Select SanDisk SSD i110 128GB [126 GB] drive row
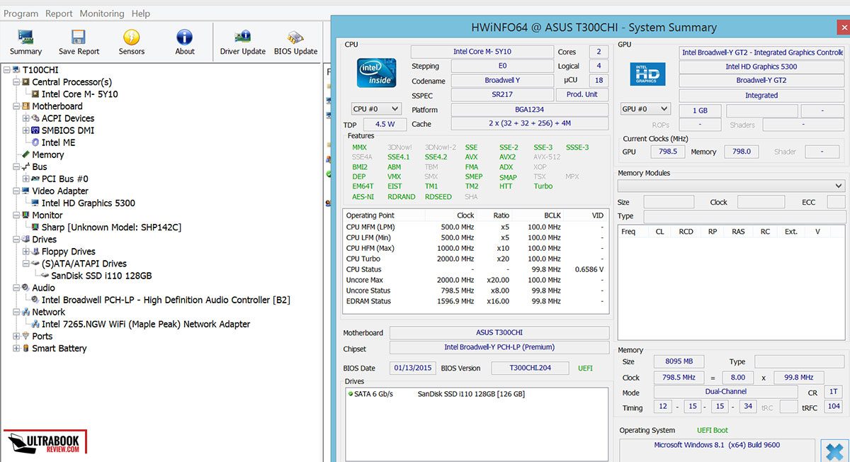The width and height of the screenshot is (850, 462). pyautogui.click(x=476, y=394)
